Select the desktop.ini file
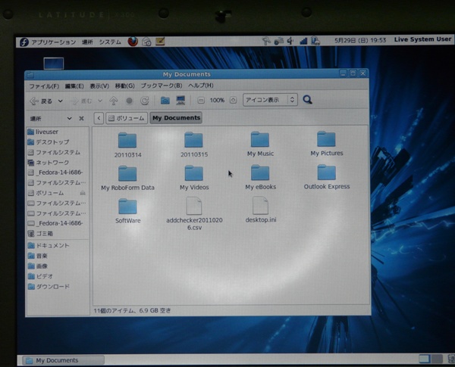 (260, 210)
